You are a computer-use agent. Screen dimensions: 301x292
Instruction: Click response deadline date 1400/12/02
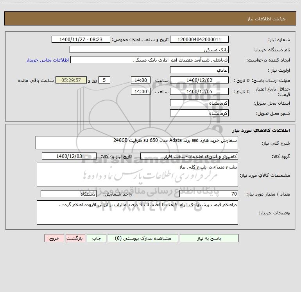199,80
